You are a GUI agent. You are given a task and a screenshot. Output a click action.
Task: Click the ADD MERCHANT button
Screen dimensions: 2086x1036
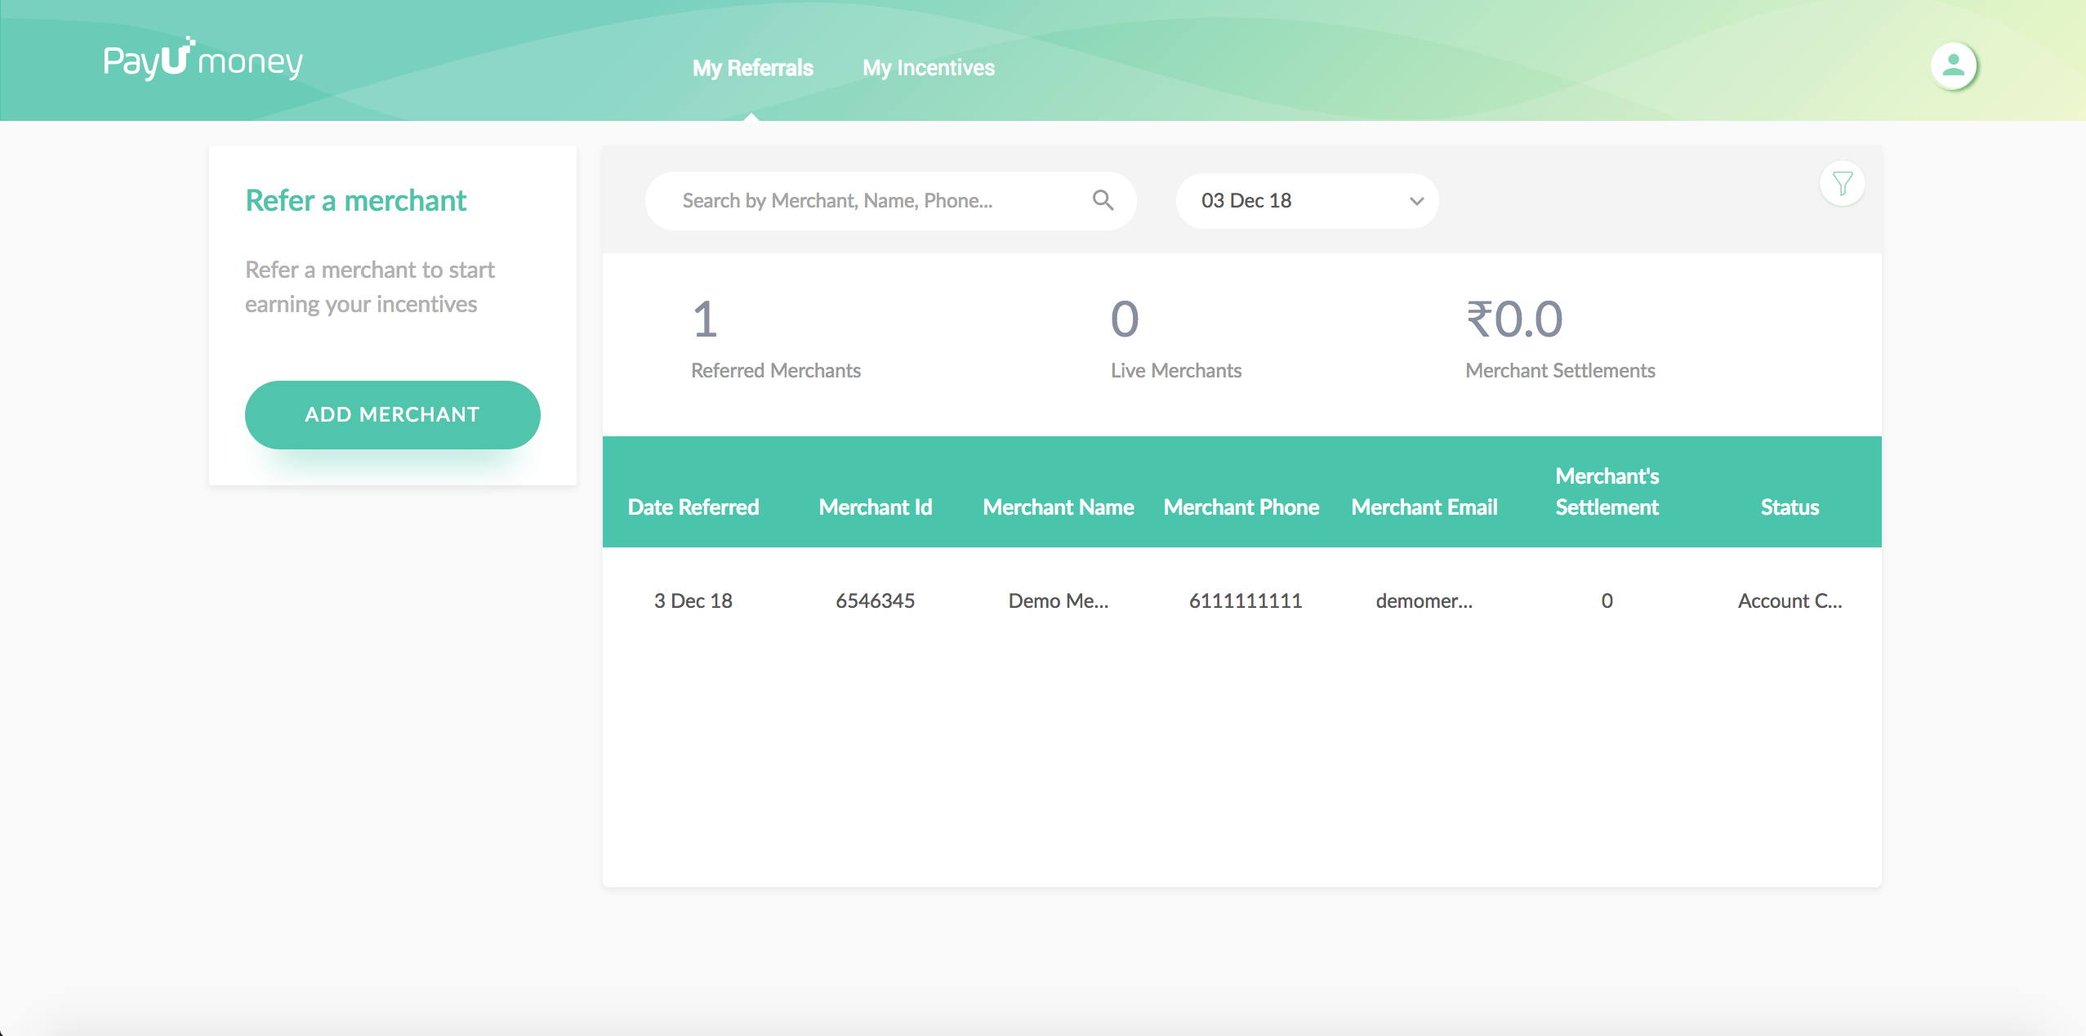392,414
